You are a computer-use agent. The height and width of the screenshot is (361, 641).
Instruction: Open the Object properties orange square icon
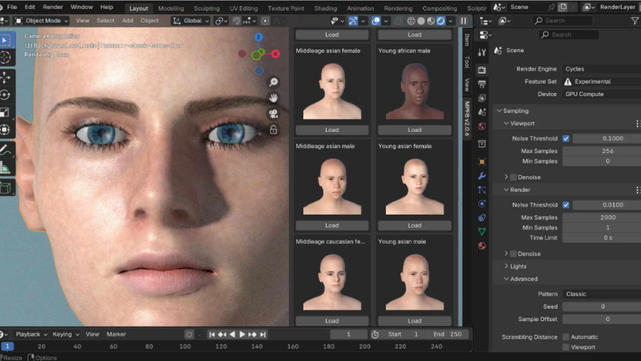[x=482, y=162]
